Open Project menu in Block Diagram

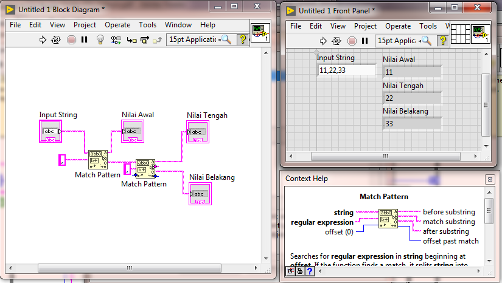tap(85, 25)
